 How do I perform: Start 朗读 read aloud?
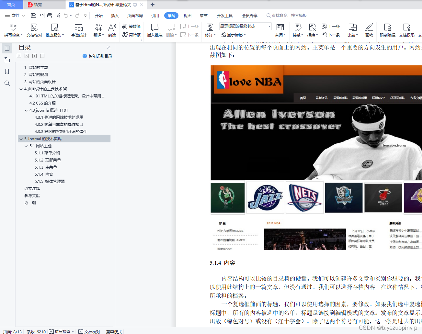pyautogui.click(x=112, y=30)
